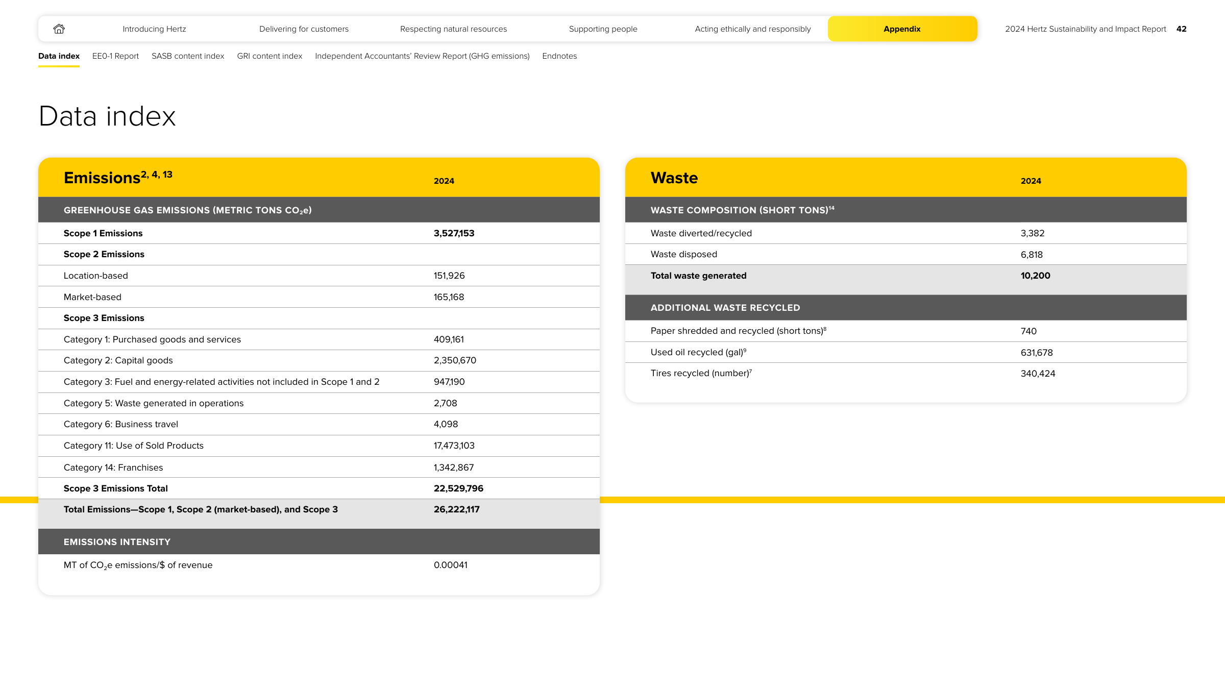Click the home icon in navigation bar
The height and width of the screenshot is (689, 1225).
tap(59, 29)
